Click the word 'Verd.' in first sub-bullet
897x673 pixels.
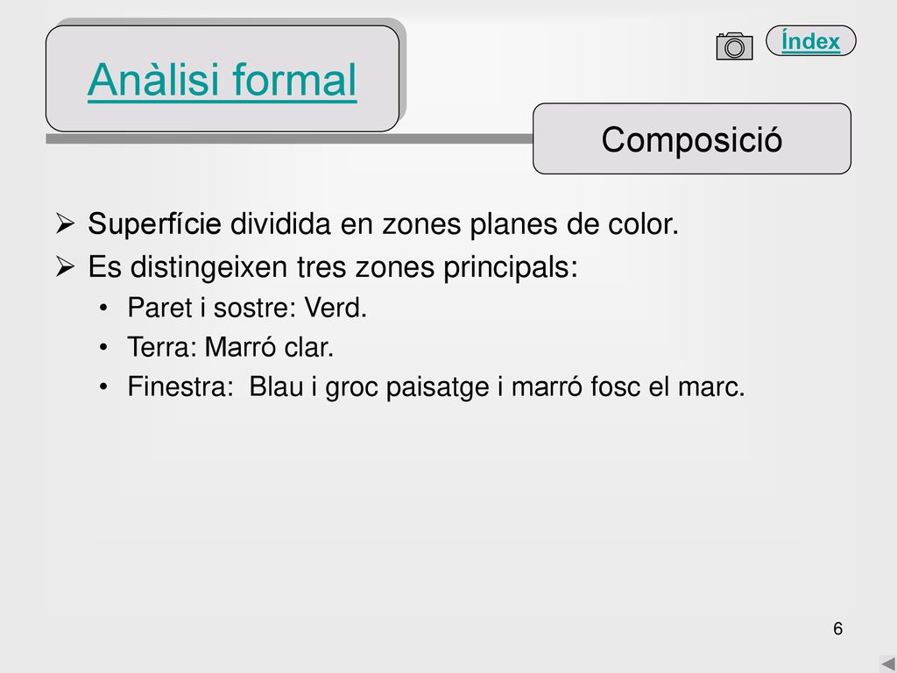click(335, 308)
